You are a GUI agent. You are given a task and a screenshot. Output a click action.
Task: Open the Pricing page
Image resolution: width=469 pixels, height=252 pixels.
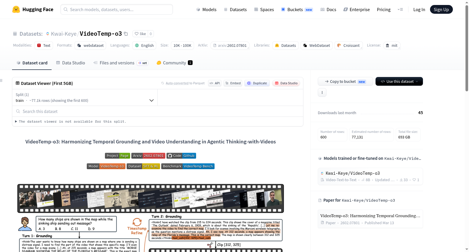384,9
